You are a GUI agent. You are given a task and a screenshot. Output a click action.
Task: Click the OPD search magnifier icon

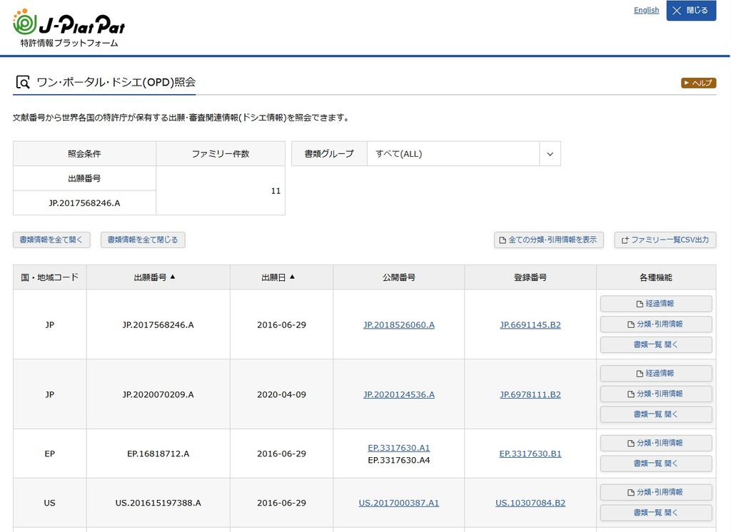click(x=23, y=83)
